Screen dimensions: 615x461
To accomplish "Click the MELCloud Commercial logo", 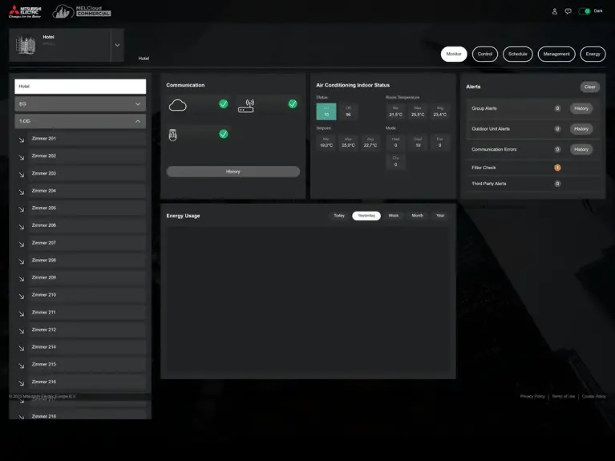I will tap(82, 12).
